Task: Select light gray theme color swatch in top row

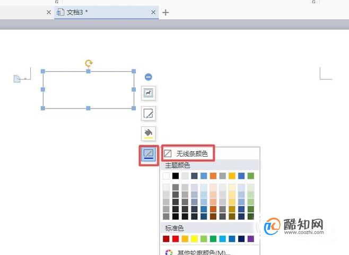Action: (185, 176)
